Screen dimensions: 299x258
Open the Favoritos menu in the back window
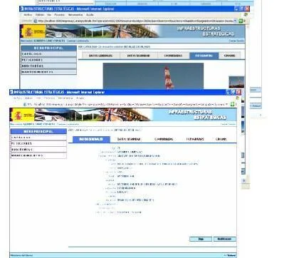tap(59, 15)
